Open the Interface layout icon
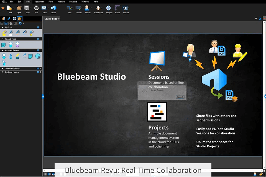 pos(125,8)
